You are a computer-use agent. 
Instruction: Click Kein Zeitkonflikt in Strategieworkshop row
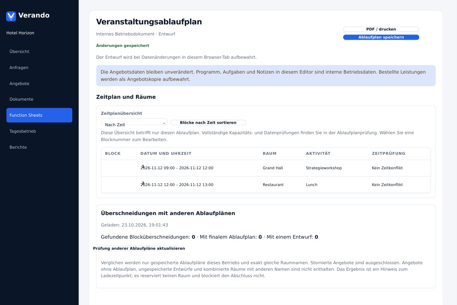(387, 168)
